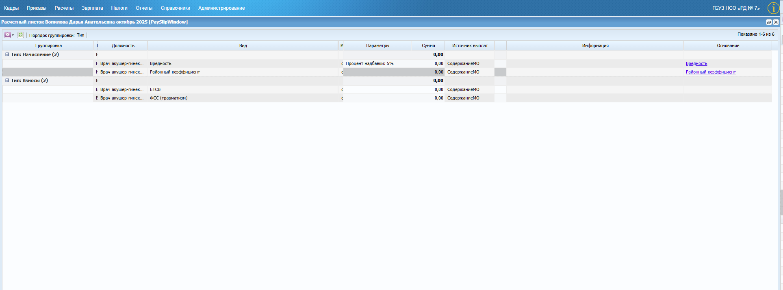Viewport: 783px width, 290px height.
Task: Open the Администрирование menu
Action: point(221,8)
